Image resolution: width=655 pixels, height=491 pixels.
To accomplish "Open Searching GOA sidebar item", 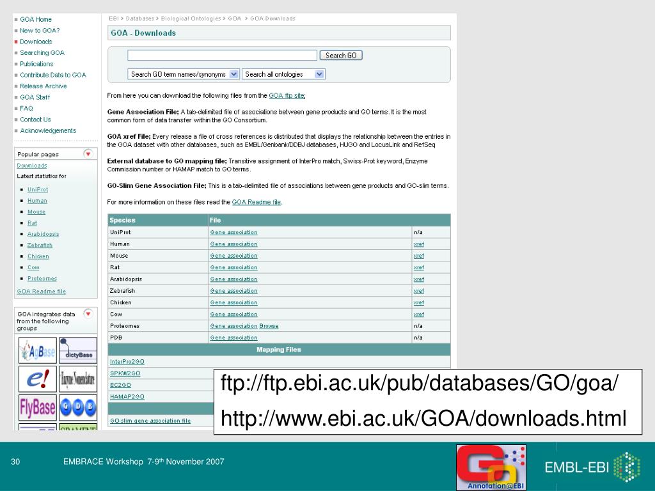I will click(42, 52).
